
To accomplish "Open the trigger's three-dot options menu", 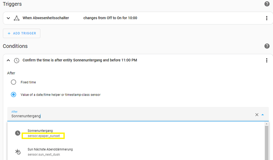I will tap(266, 18).
